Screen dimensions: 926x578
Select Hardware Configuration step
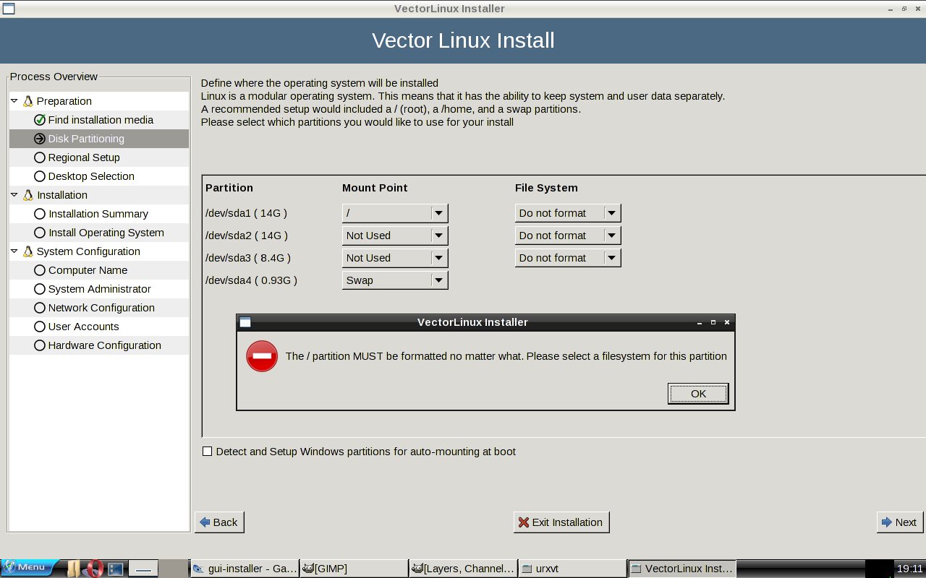pyautogui.click(x=99, y=345)
